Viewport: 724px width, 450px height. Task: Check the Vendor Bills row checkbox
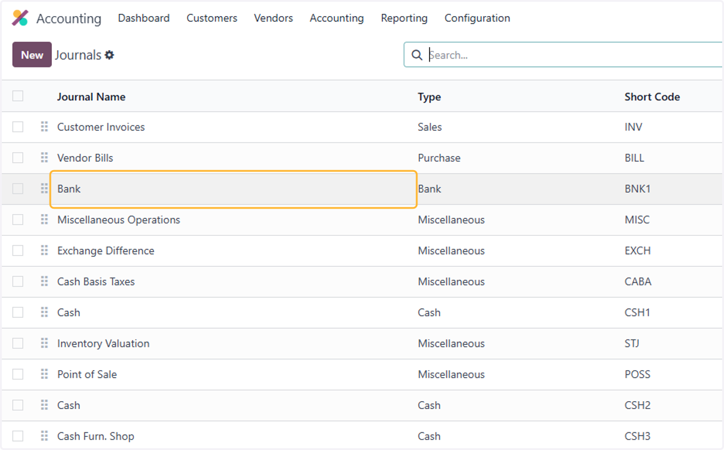[x=17, y=157]
